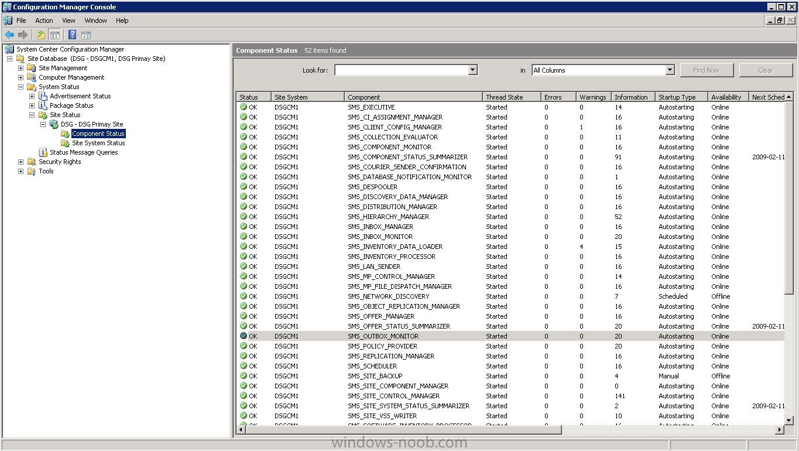Collapse the Site Database tree node
Screen dimensions: 799x451
pos(9,59)
